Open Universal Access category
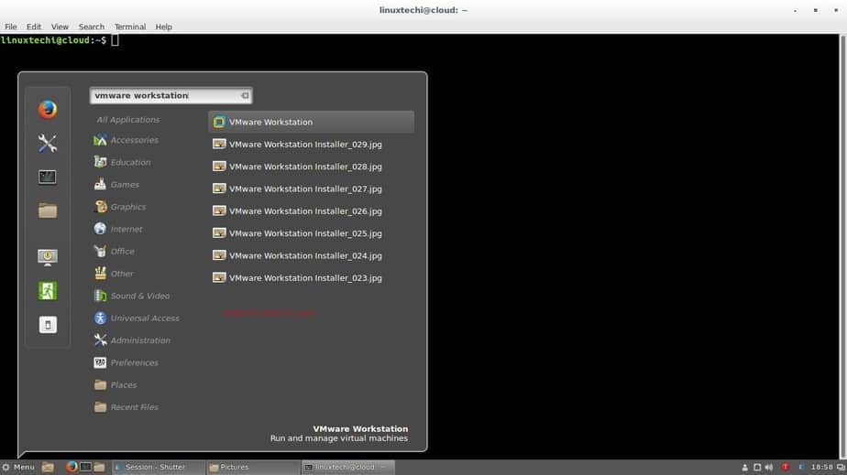This screenshot has height=475, width=847. (x=137, y=318)
